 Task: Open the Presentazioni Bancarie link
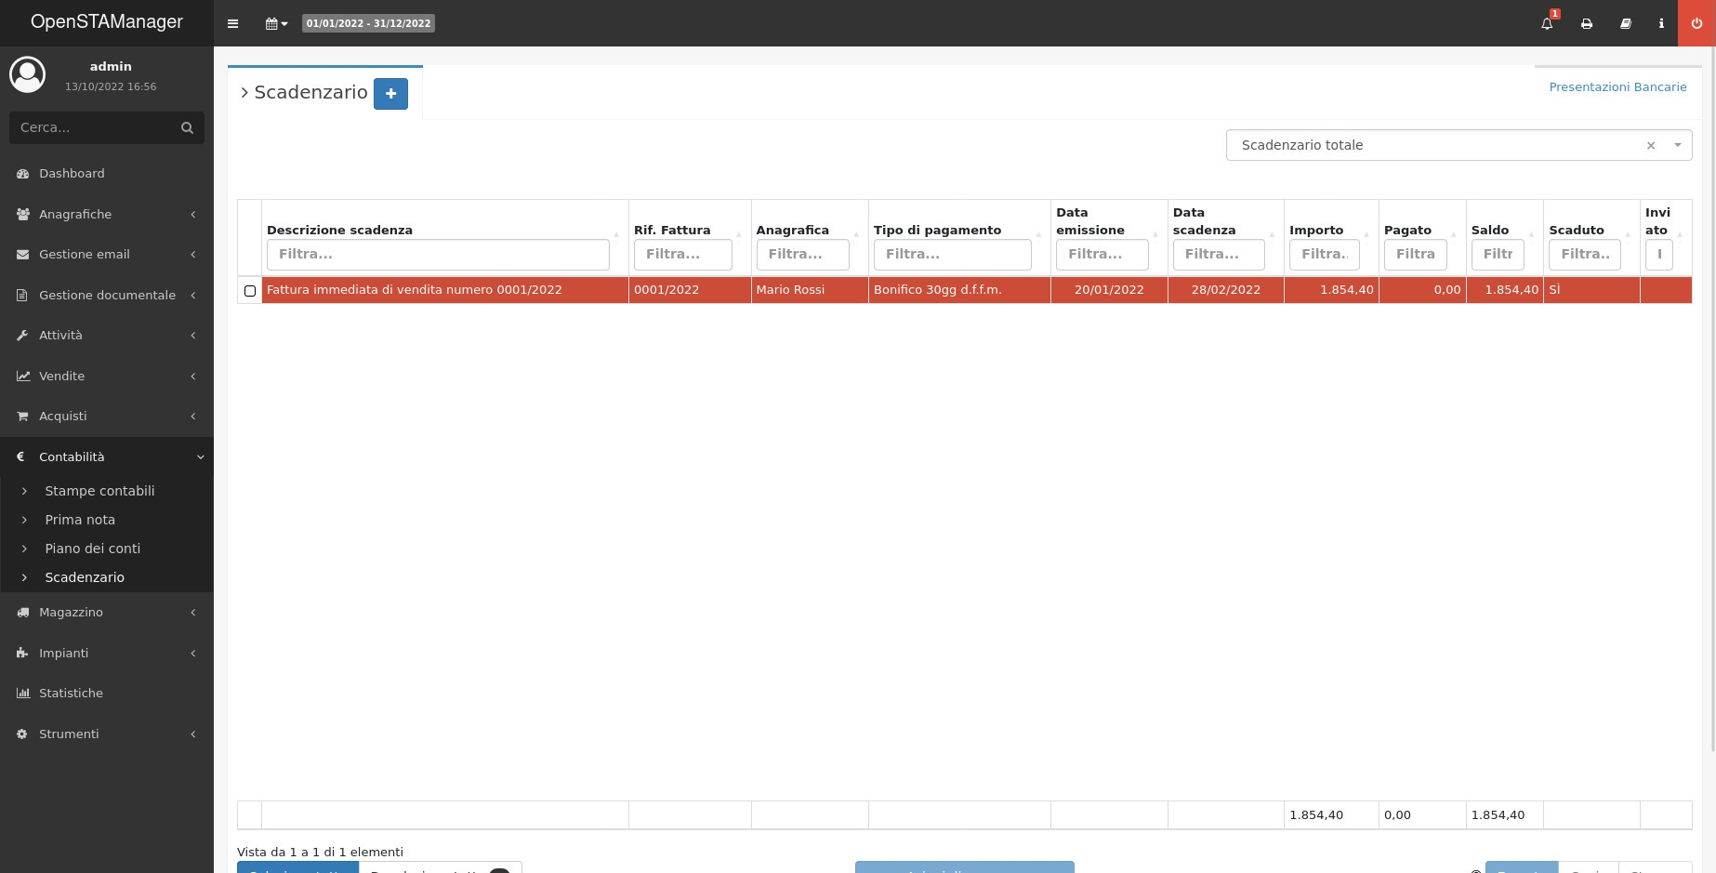pyautogui.click(x=1617, y=86)
